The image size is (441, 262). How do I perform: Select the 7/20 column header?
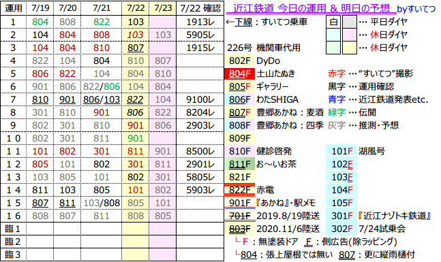[x=67, y=8]
